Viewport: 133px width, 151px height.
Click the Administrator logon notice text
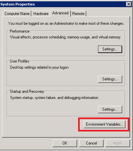pos(66,23)
